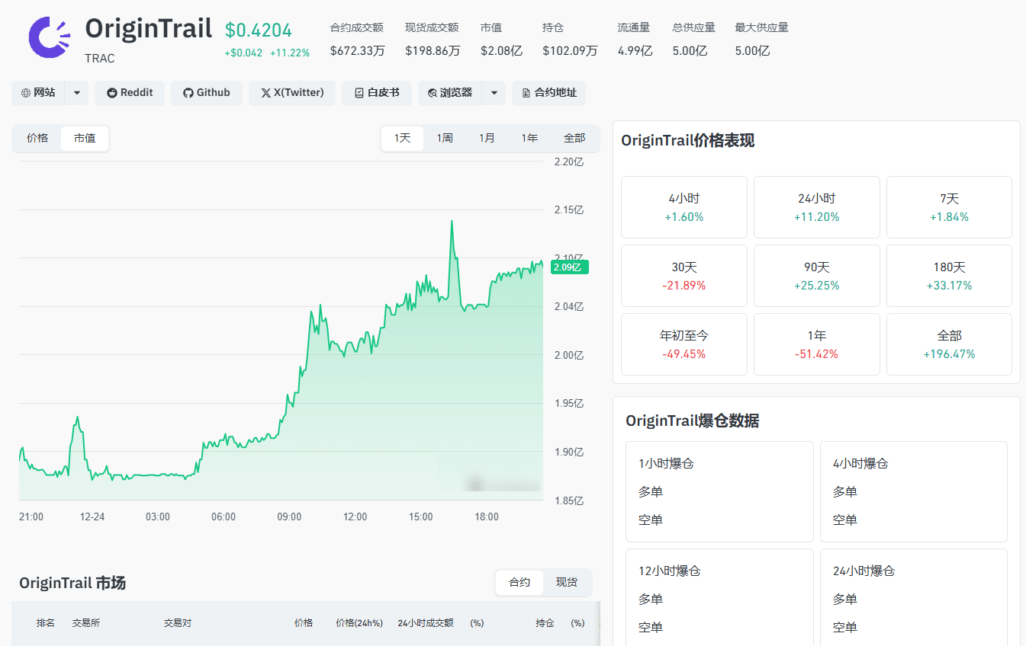This screenshot has height=646, width=1026.
Task: Click the 30天 -21.89% performance card
Action: [x=684, y=276]
